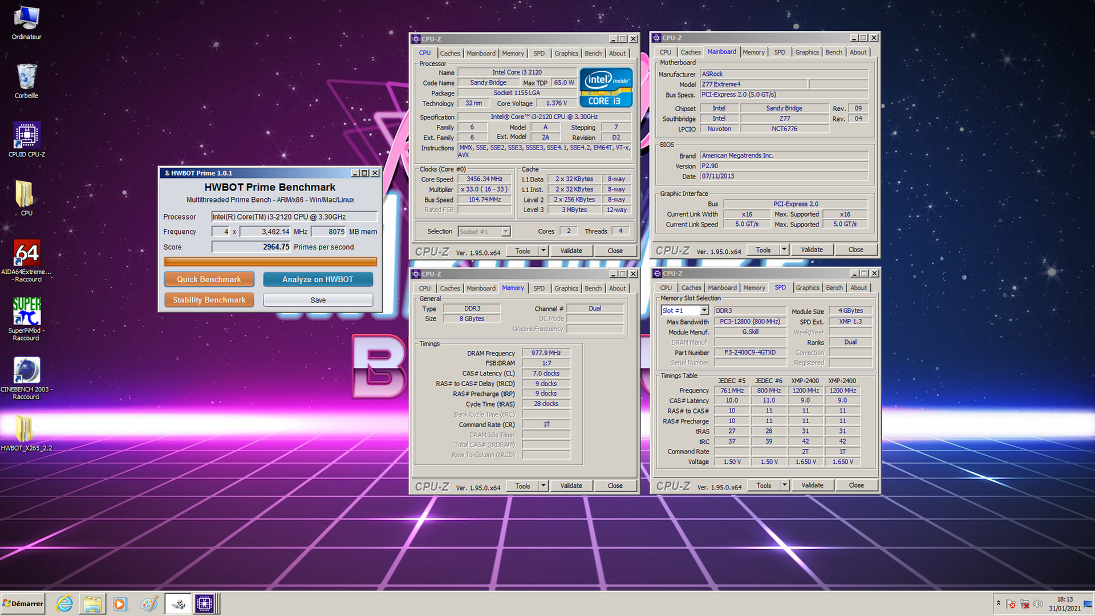
Task: Click Save in HWBOT Prime
Action: click(x=318, y=300)
